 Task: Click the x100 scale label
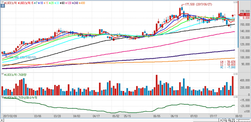click(x=247, y=111)
